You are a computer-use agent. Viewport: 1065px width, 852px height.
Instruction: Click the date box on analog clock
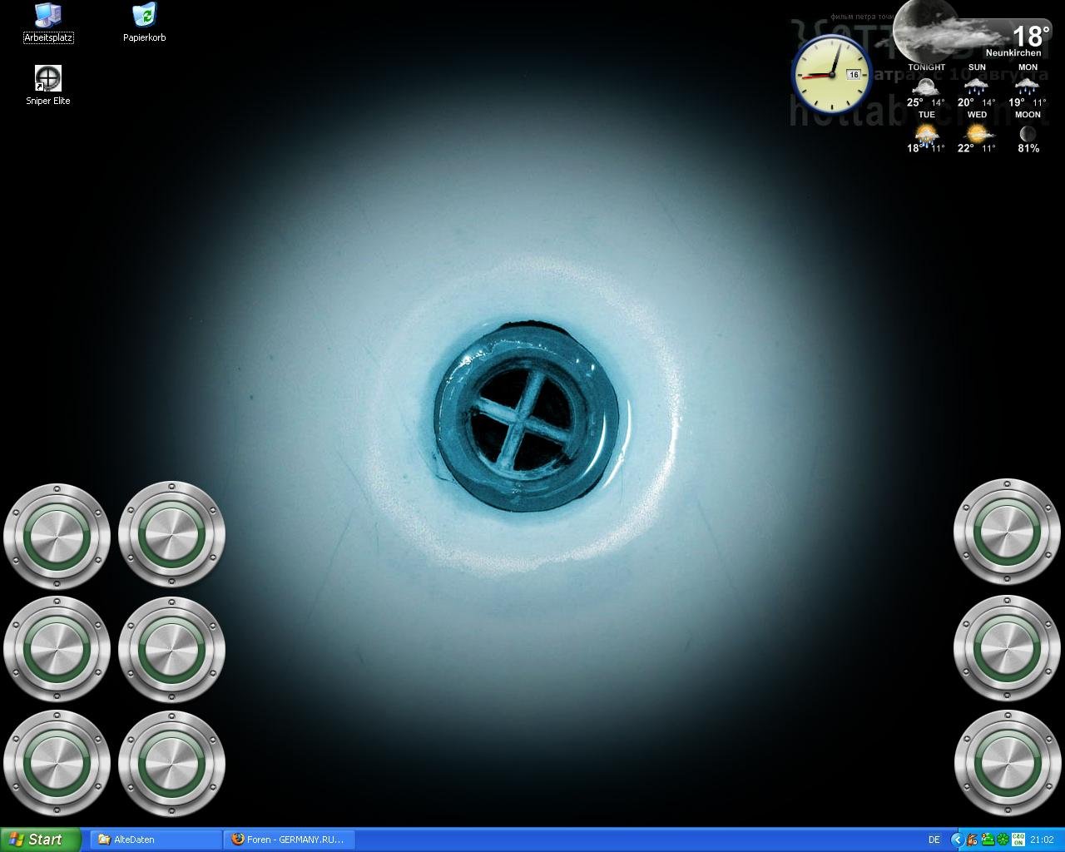[x=853, y=75]
